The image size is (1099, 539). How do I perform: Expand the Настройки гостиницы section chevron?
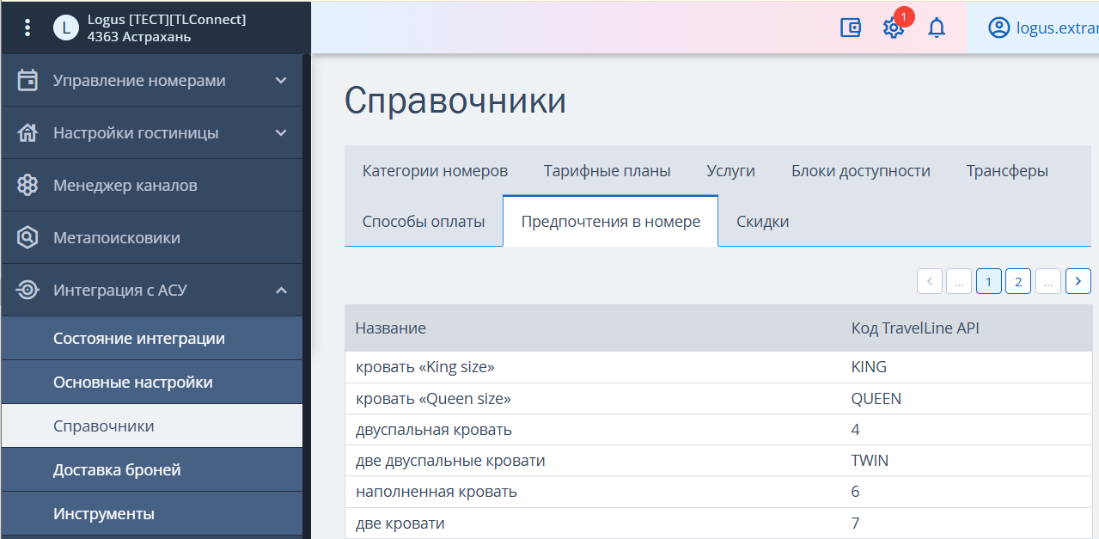[281, 133]
